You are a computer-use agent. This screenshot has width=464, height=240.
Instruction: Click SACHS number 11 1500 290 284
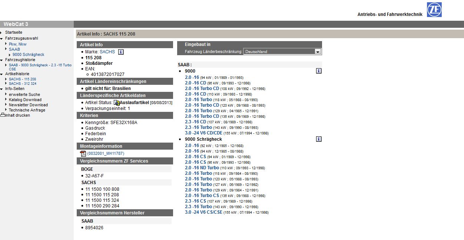point(102,206)
